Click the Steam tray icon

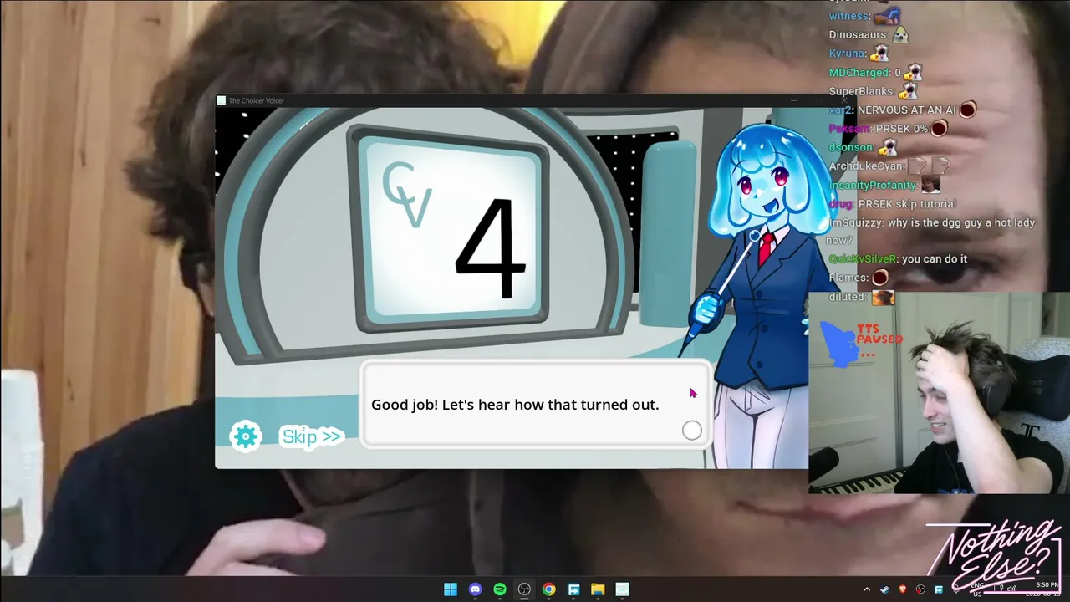pyautogui.click(x=885, y=589)
